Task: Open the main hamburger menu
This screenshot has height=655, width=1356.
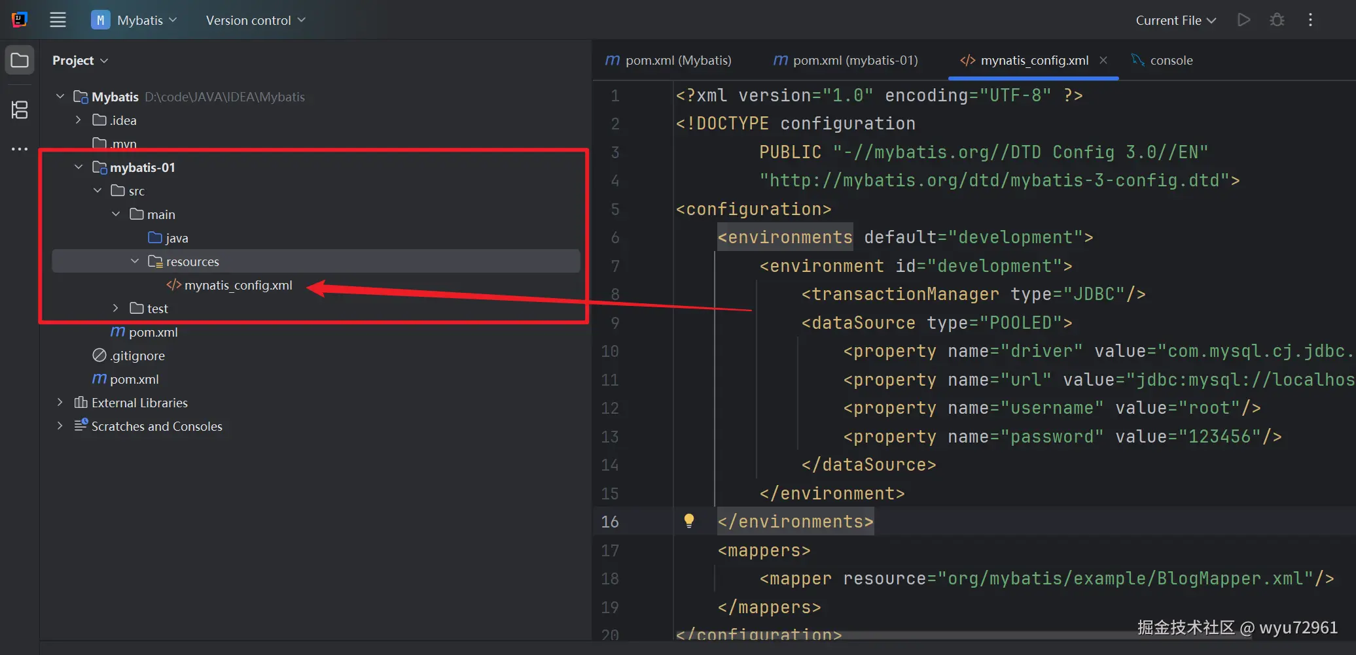Action: [x=58, y=20]
